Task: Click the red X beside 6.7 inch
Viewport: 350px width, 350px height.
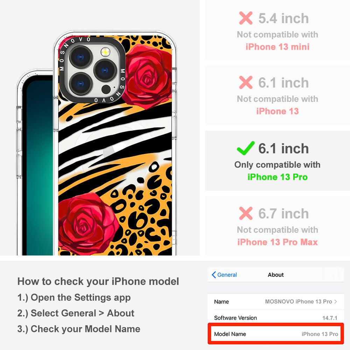Action: coord(246,213)
